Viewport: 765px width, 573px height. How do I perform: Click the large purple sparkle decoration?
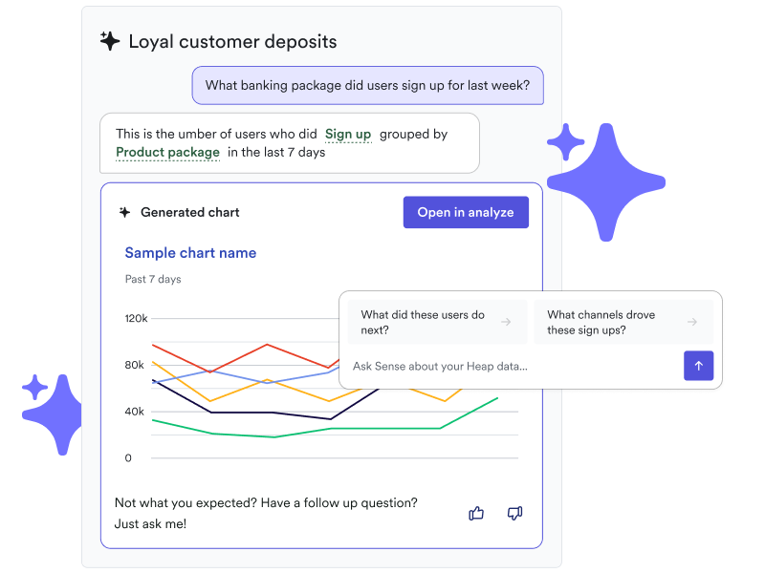604,180
